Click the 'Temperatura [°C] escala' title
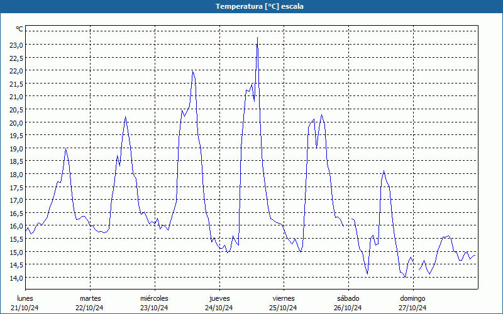 coord(260,6)
